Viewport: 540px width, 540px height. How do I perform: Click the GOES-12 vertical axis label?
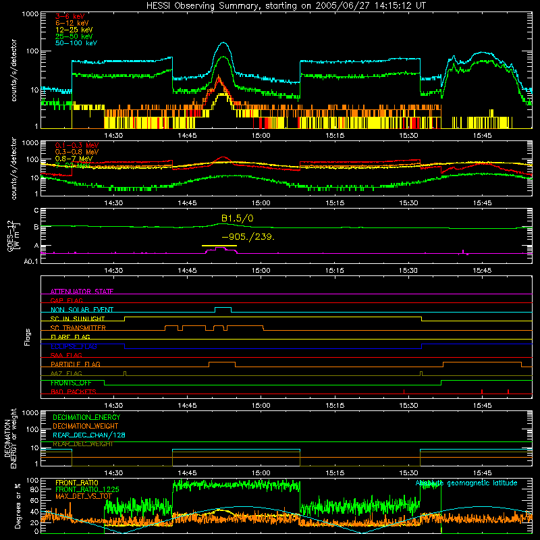click(13, 236)
